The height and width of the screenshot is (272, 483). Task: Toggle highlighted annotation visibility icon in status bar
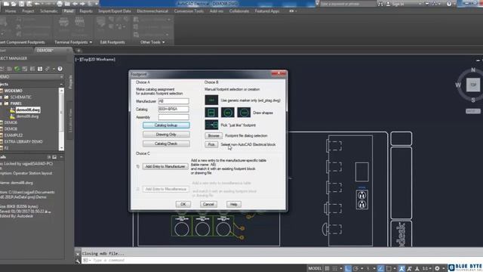[x=401, y=268]
